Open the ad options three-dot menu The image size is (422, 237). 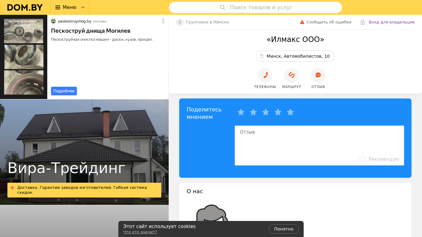click(163, 21)
